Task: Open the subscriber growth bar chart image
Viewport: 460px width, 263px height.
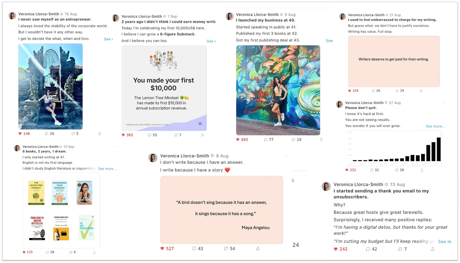Action: tap(393, 148)
